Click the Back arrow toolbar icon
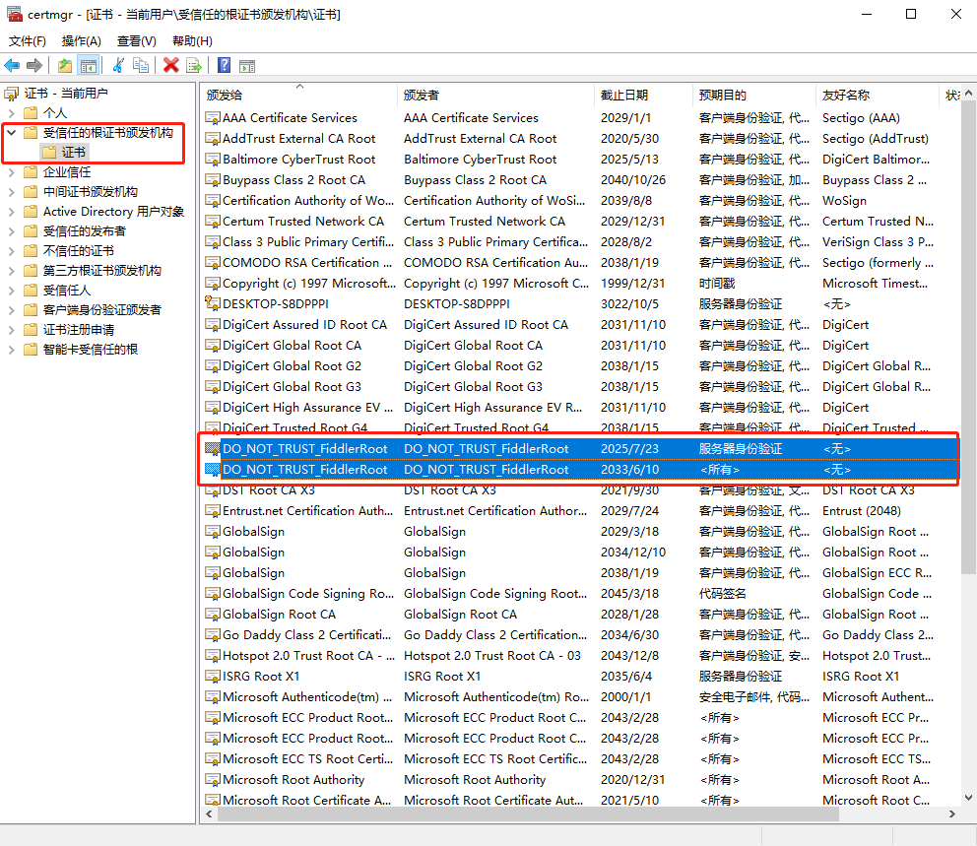Viewport: 977px width, 846px height. pyautogui.click(x=12, y=65)
